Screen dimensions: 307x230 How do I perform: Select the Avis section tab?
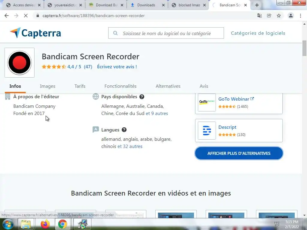(204, 86)
